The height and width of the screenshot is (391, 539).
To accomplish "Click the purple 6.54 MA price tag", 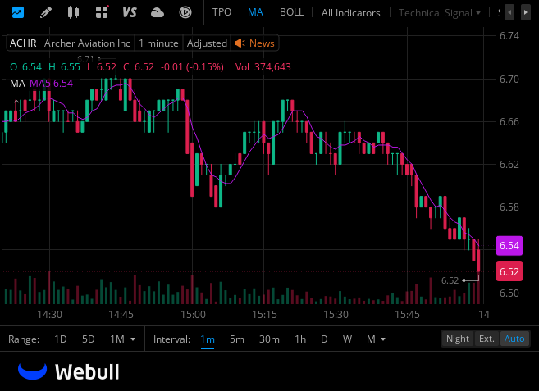I will 509,246.
